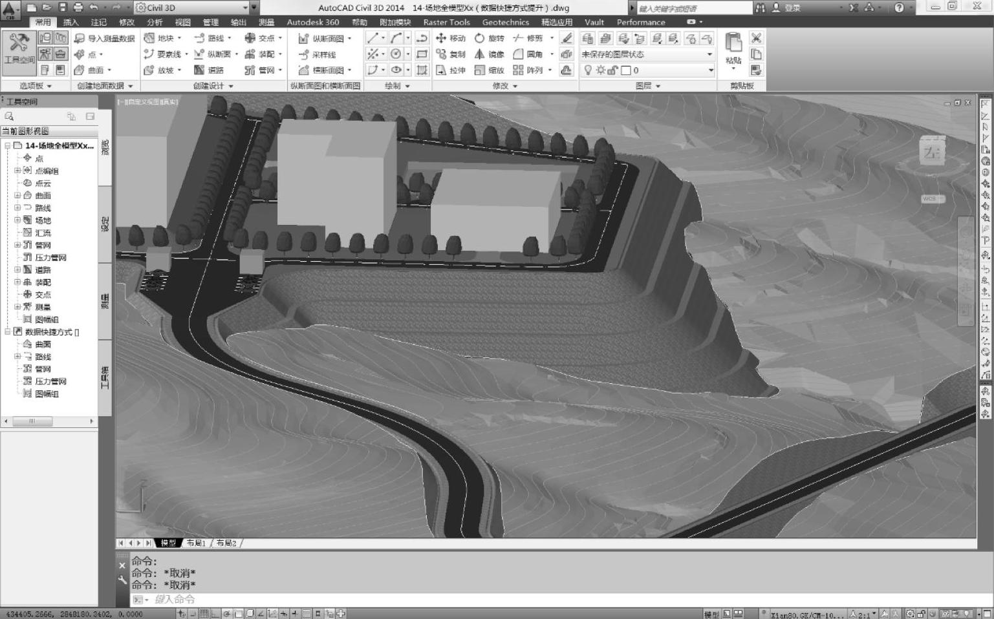Click the Undo arrow in quick access toolbar

[94, 8]
